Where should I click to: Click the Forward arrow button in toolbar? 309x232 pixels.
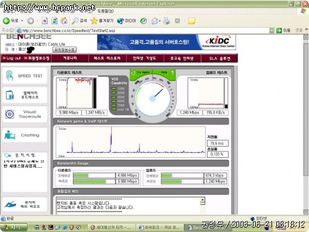point(30,21)
